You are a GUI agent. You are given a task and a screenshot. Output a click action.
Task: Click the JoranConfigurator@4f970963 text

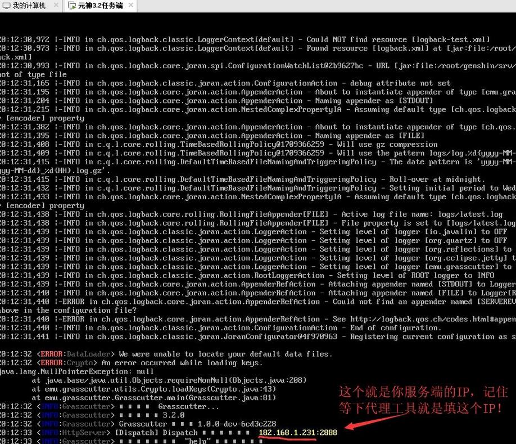click(280, 337)
